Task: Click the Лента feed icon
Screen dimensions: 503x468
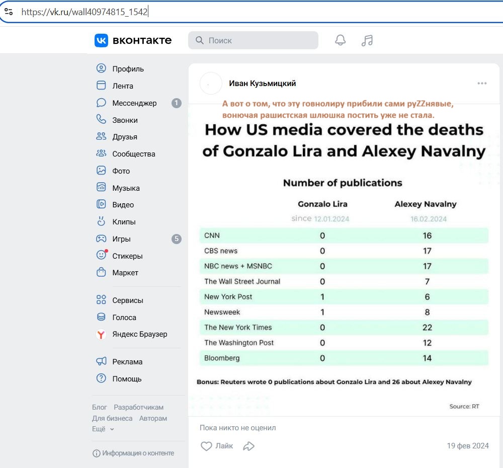Action: coord(101,86)
